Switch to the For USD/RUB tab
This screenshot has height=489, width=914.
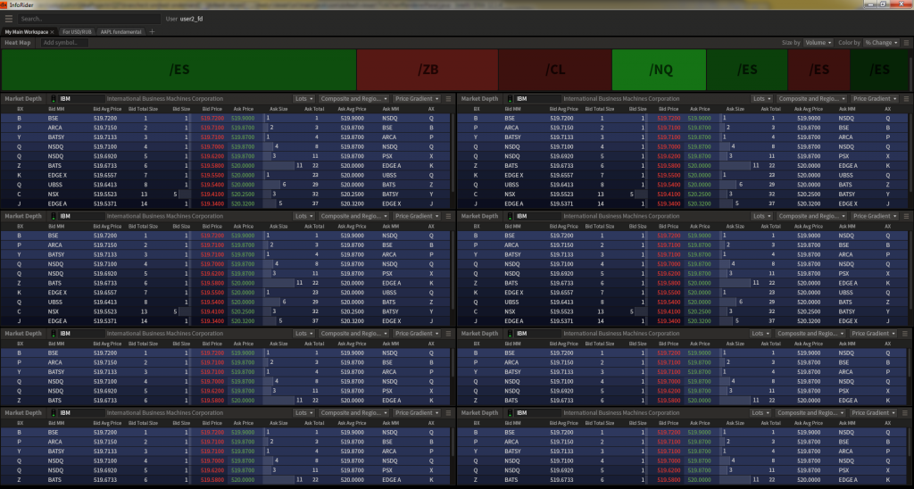pos(78,31)
